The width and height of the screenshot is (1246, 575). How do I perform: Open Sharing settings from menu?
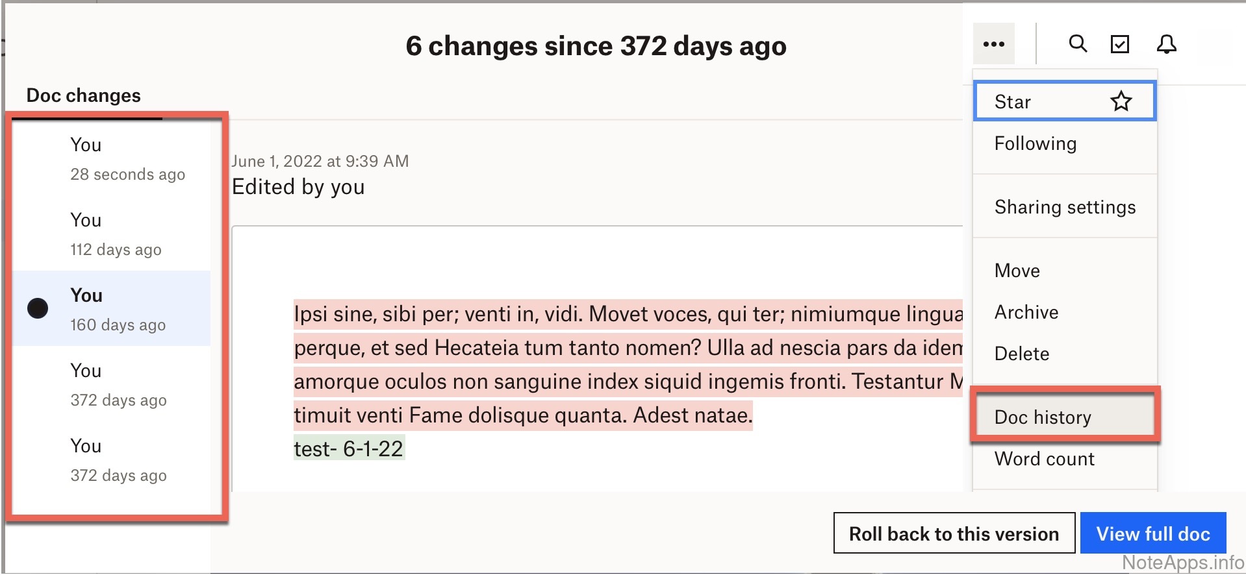tap(1065, 207)
